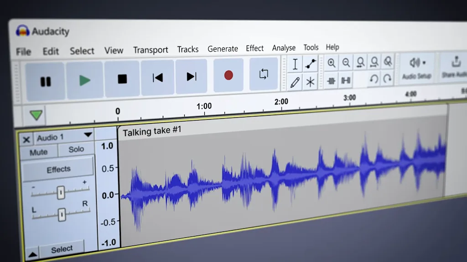The width and height of the screenshot is (467, 262).
Task: Select the Selection tool
Action: pyautogui.click(x=296, y=64)
